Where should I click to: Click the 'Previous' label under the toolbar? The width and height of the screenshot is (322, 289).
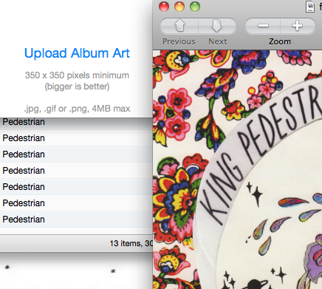tap(179, 41)
